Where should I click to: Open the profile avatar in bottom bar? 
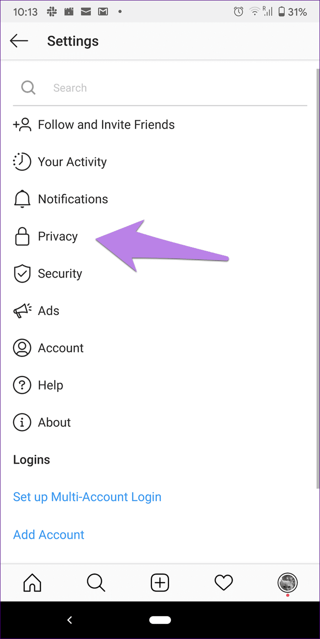(x=288, y=582)
